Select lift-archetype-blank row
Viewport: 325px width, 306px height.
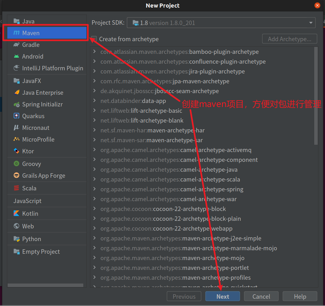[202, 120]
